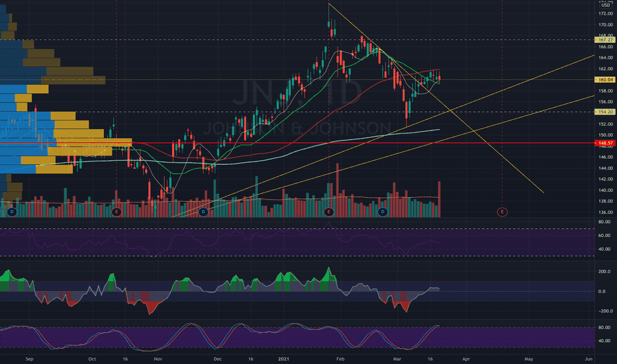
Task: Open the earnings 'E' marker in mid-October
Action: 116,212
